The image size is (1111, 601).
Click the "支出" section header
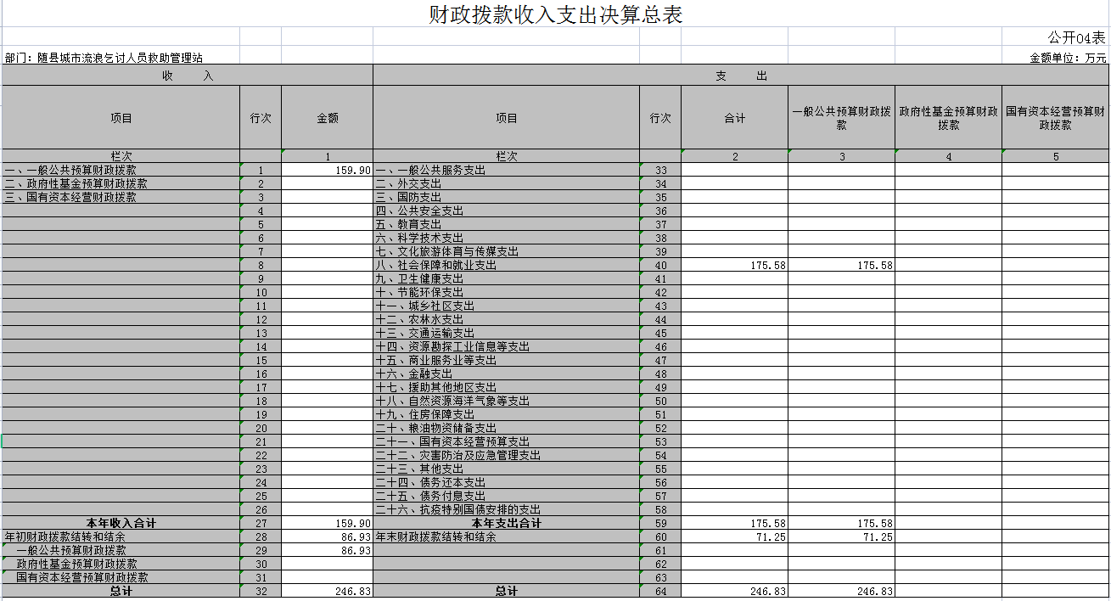tap(741, 76)
